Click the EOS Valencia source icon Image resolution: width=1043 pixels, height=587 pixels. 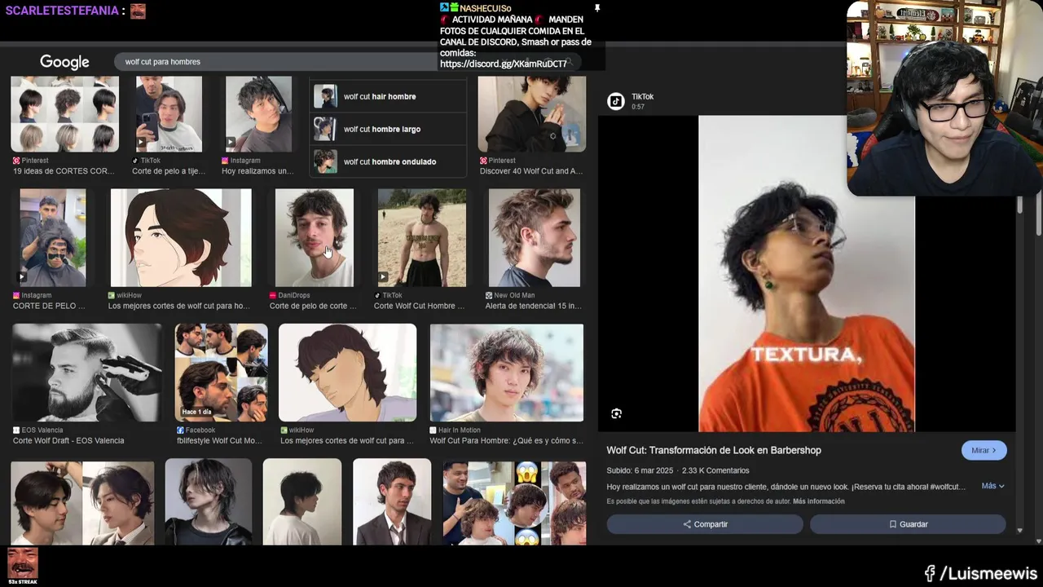point(16,430)
